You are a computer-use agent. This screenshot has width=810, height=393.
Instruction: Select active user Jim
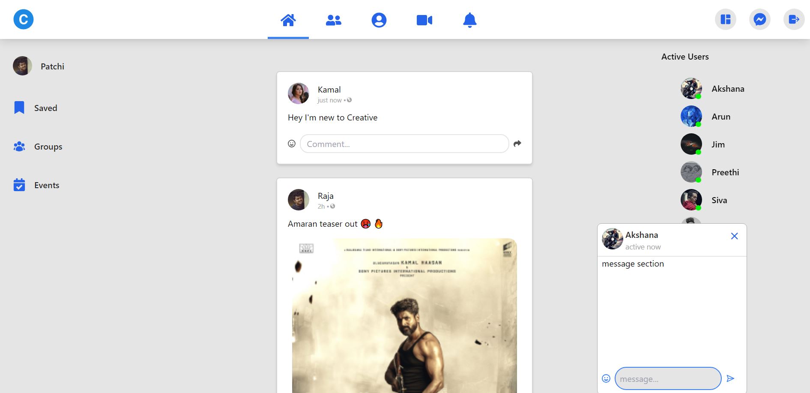coord(718,144)
